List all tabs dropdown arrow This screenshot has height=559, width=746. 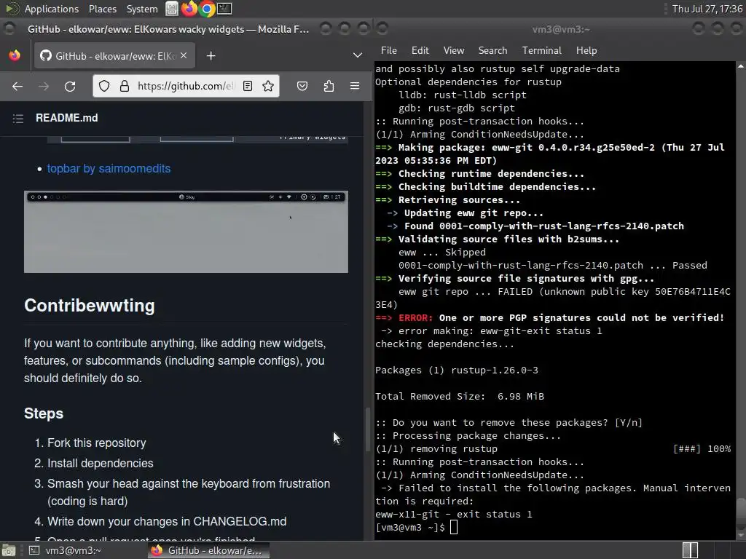pyautogui.click(x=357, y=55)
